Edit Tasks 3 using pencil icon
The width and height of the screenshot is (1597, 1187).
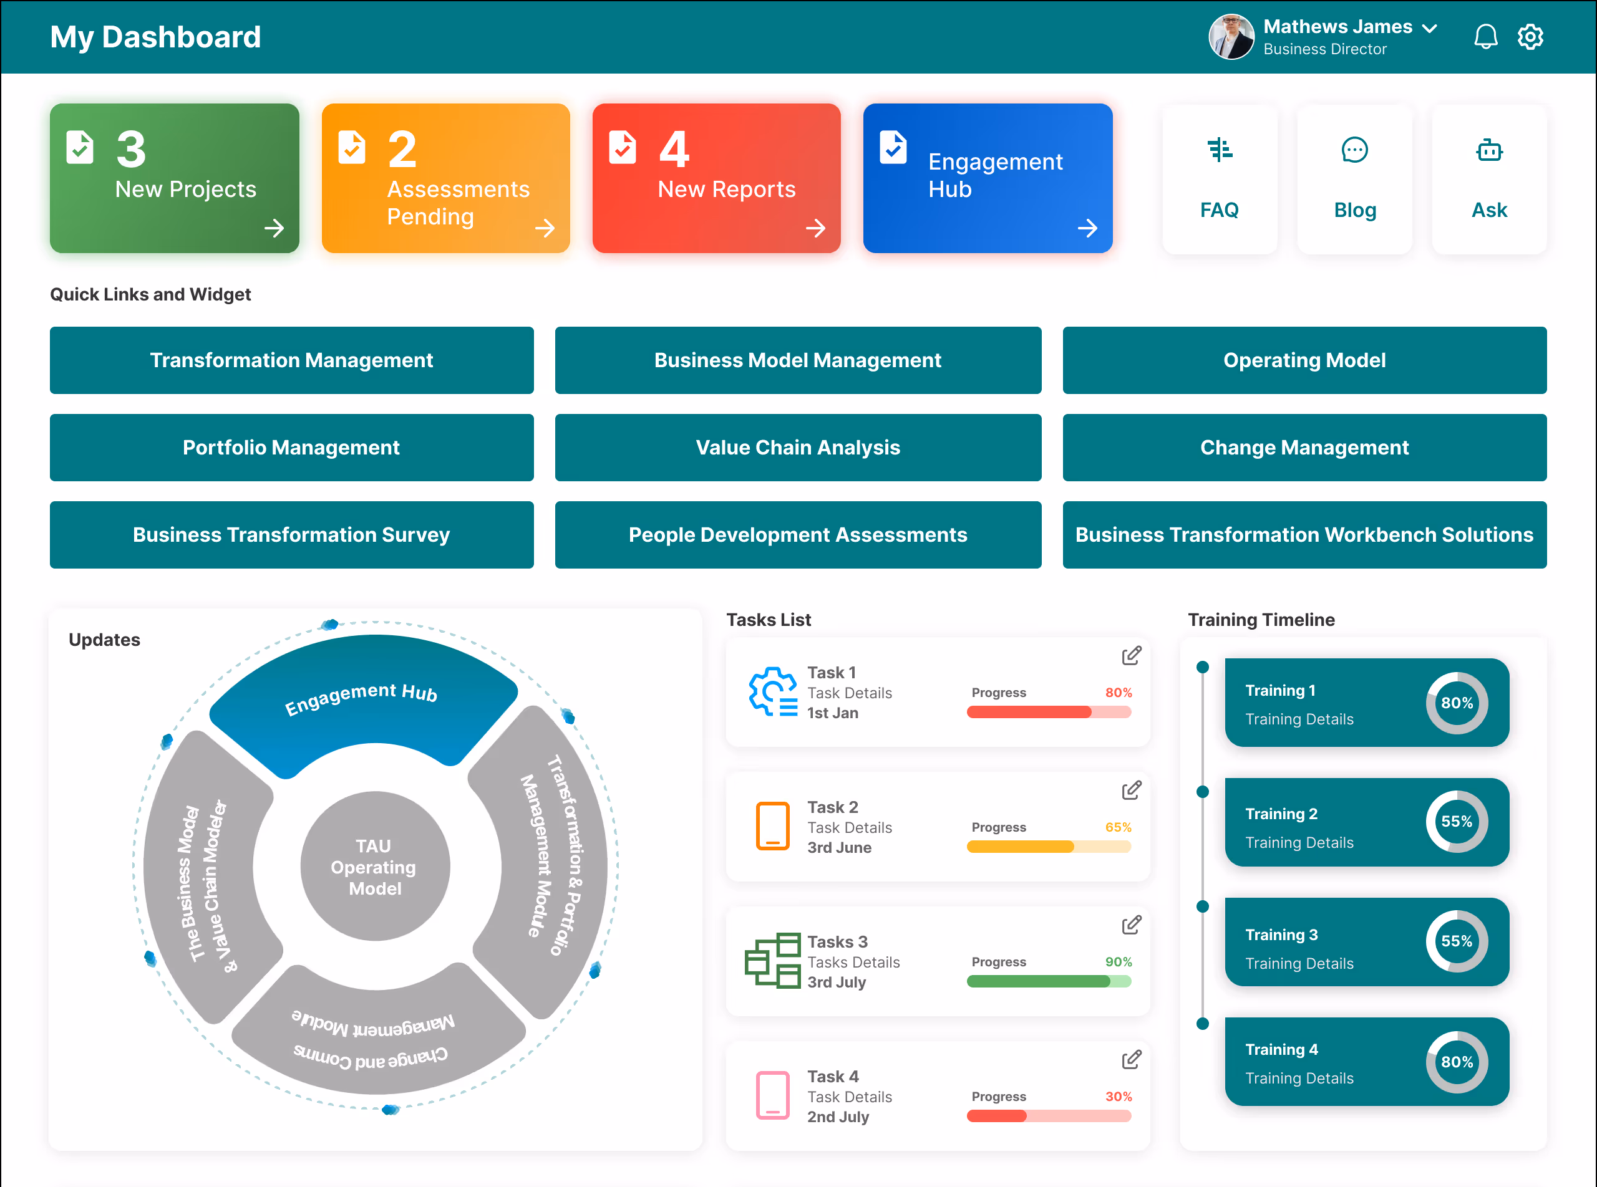(1131, 925)
